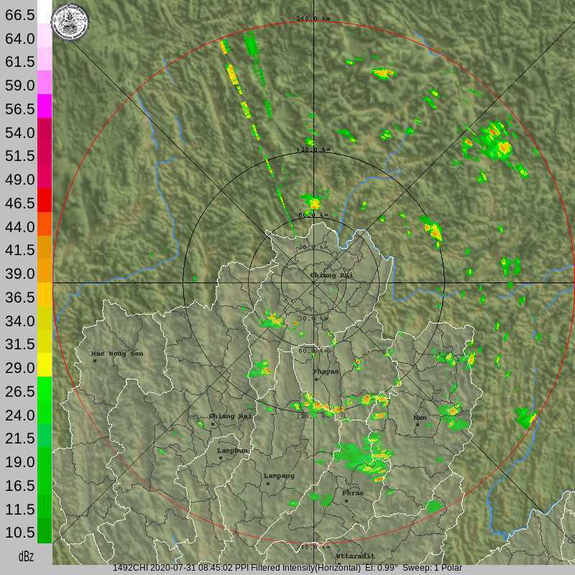575x575 pixels.
Task: Pick the yellow 29.0 dBz legend swatch
Action: coord(45,365)
